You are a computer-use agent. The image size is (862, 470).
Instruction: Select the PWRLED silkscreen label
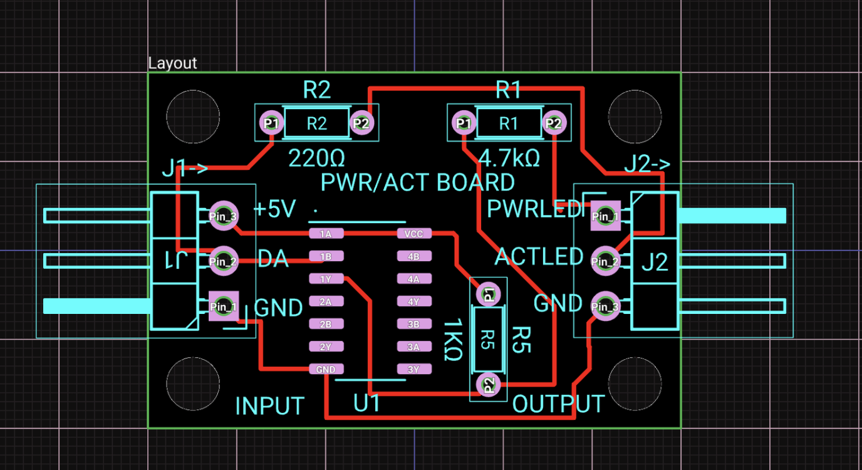tap(536, 209)
